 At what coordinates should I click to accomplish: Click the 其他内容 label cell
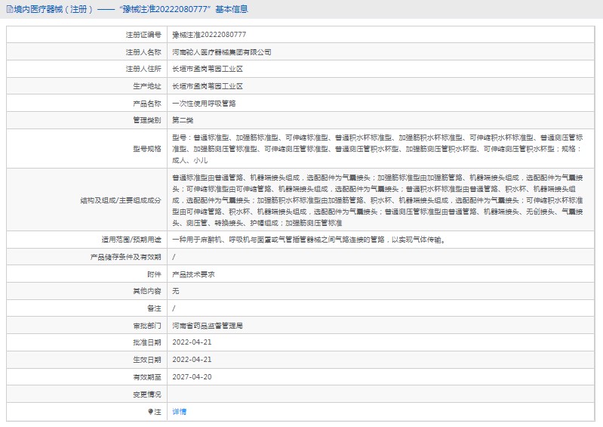point(87,291)
